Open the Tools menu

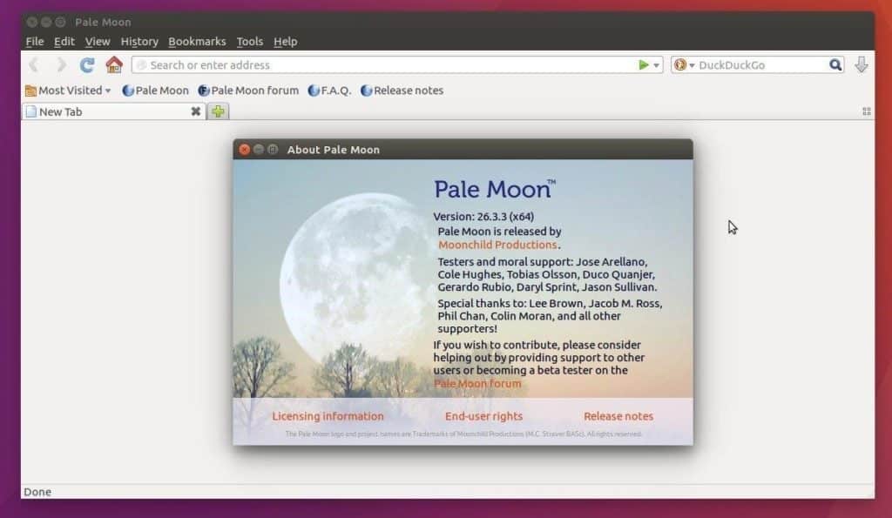pos(250,42)
